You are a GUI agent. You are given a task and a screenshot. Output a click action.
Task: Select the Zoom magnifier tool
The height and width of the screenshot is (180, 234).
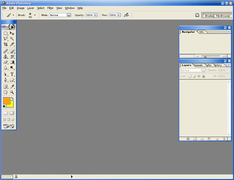pyautogui.click(x=12, y=92)
